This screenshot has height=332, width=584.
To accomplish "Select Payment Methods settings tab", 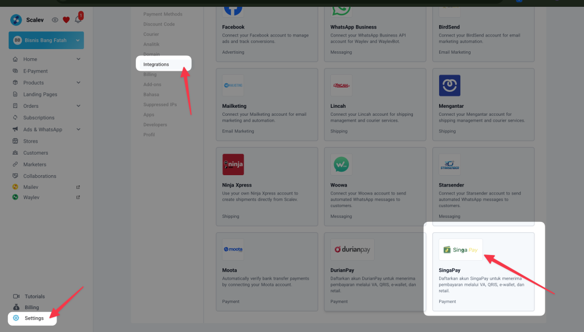I will pyautogui.click(x=163, y=14).
